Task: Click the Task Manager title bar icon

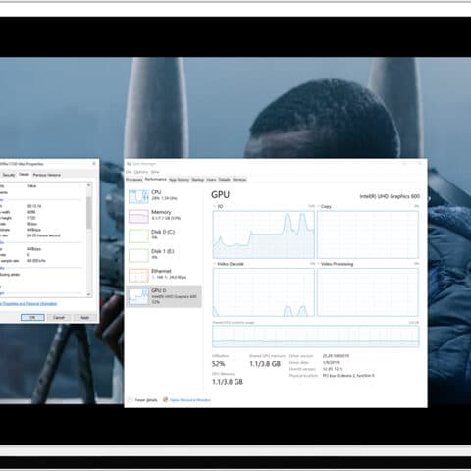Action: point(129,164)
